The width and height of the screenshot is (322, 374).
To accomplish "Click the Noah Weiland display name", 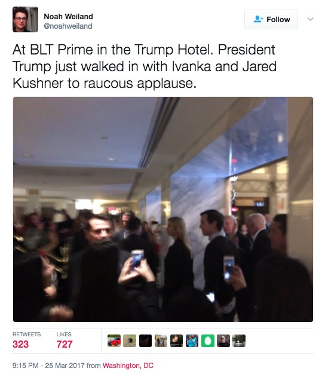I will (68, 17).
